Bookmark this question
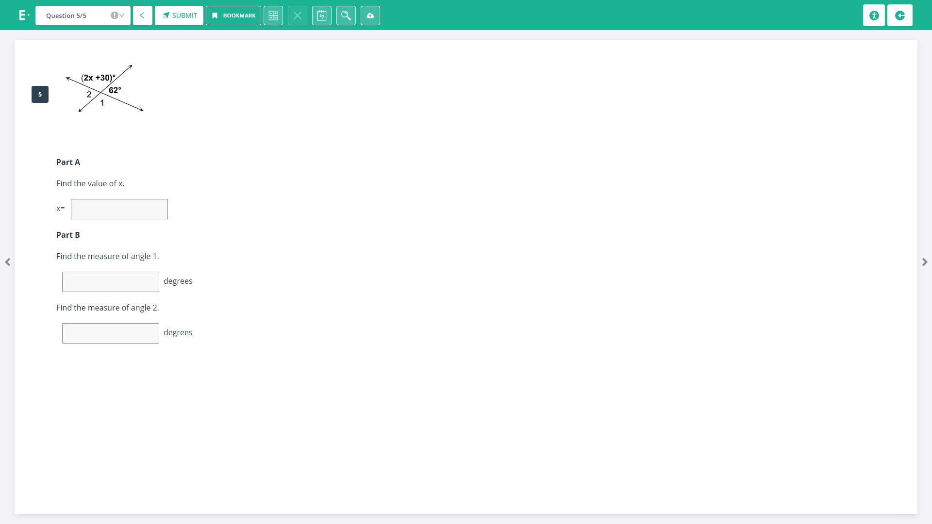The height and width of the screenshot is (524, 932). [233, 16]
